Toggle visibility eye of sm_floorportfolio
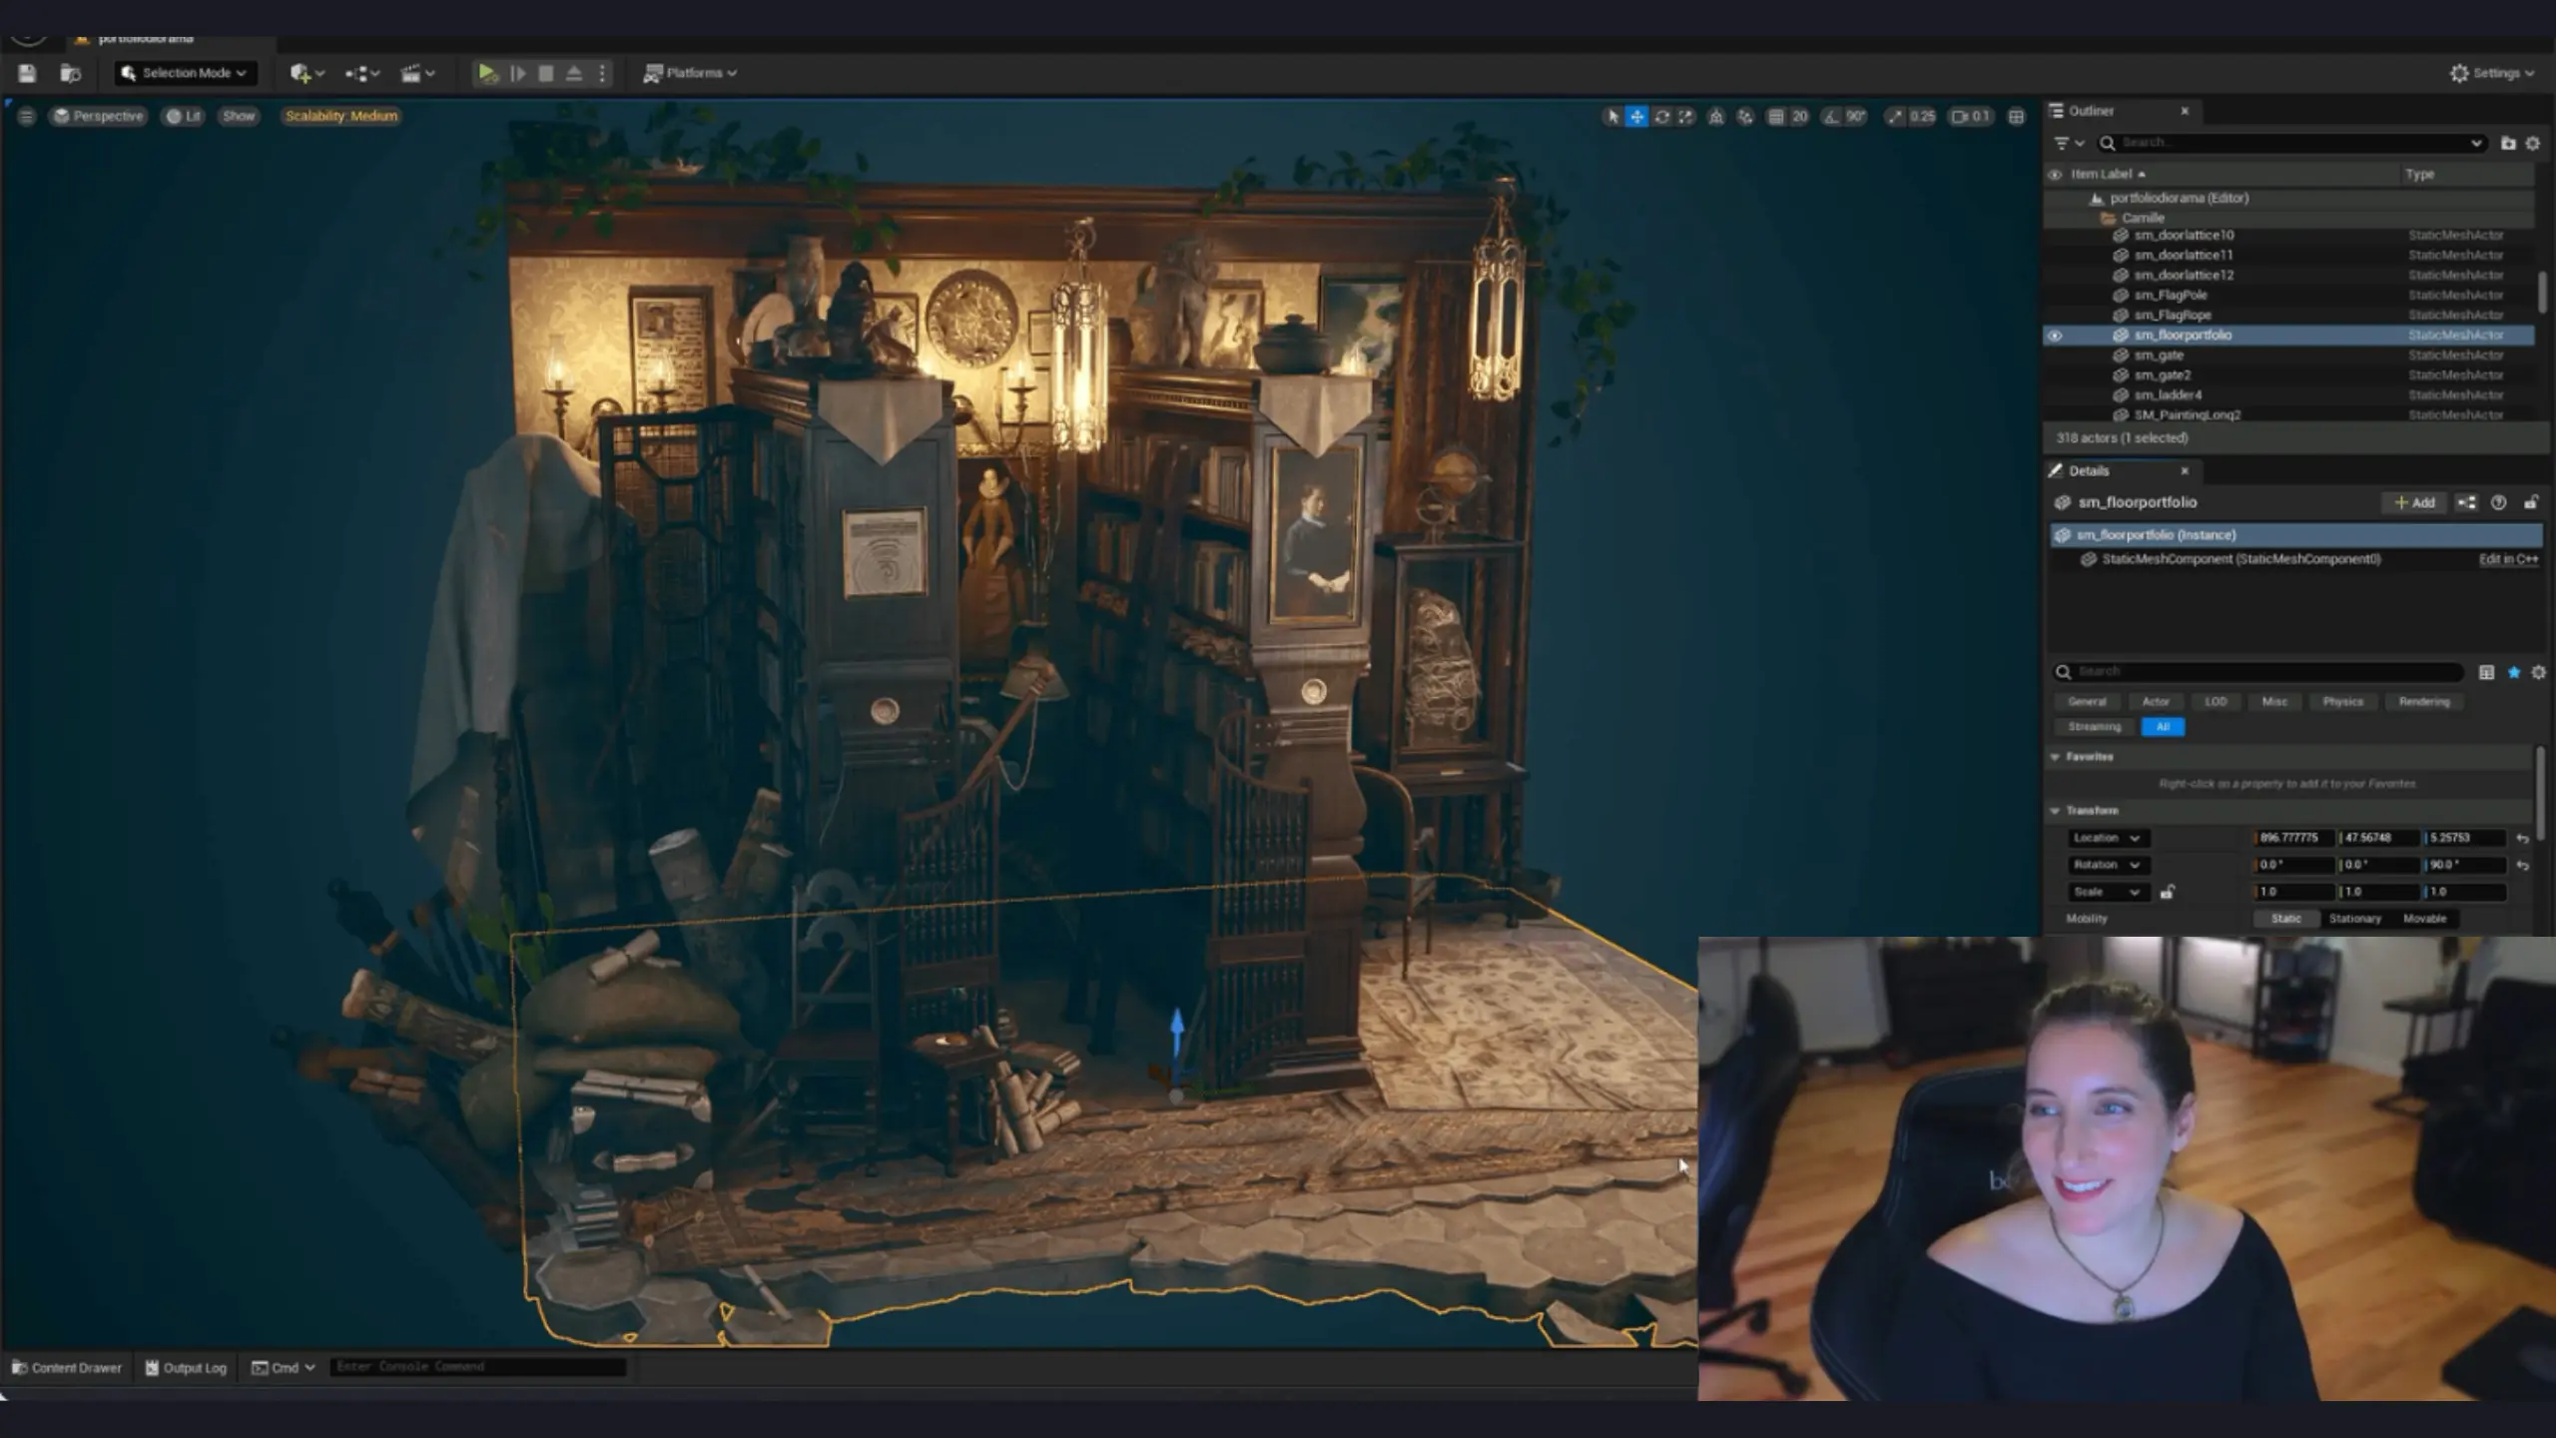 coord(2055,336)
